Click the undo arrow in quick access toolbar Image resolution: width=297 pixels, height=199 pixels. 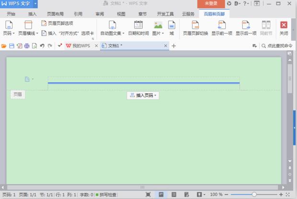pos(42,46)
